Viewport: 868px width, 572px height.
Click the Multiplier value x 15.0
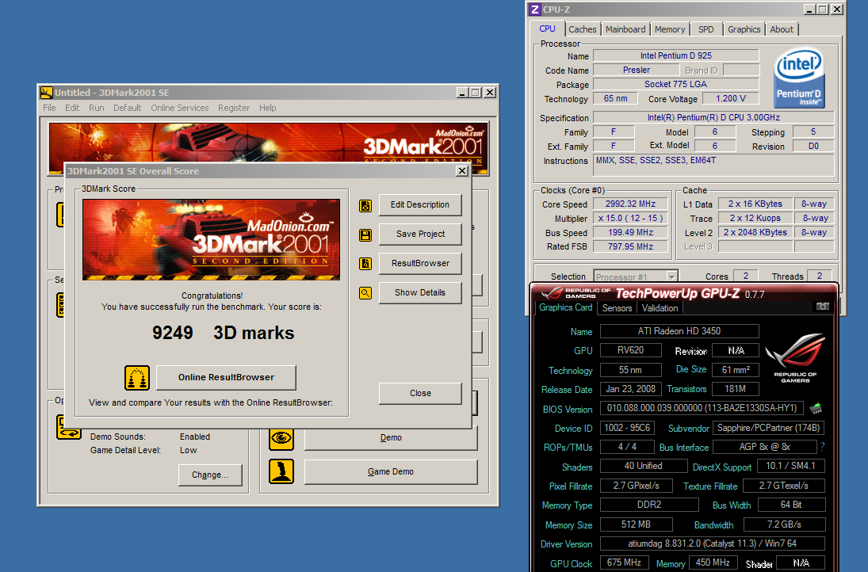click(630, 219)
